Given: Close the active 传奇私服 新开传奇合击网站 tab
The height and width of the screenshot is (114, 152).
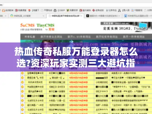Looking at the screenshot, I should pos(82,16).
